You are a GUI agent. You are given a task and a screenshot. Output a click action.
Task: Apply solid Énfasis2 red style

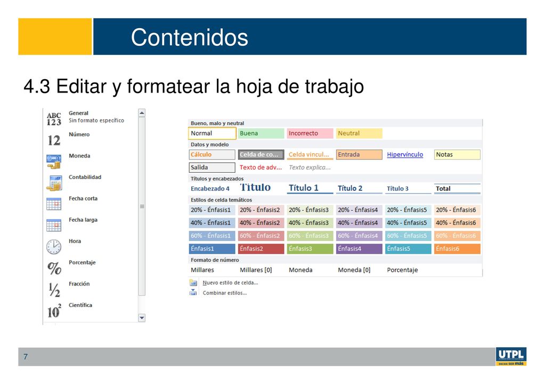(x=261, y=249)
